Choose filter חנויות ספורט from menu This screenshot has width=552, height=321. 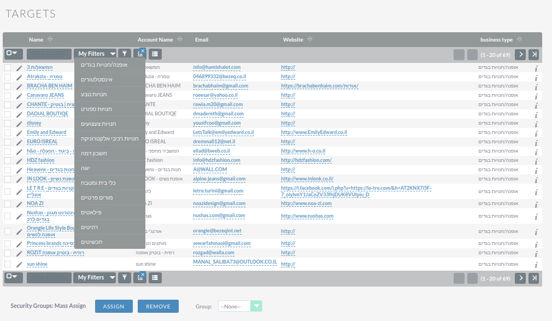[110, 109]
